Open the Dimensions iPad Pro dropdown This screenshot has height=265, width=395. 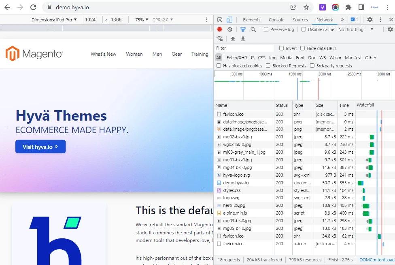point(54,20)
